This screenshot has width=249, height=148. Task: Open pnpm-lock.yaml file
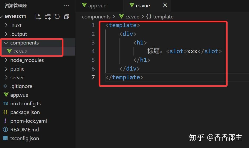pyautogui.click(x=38, y=121)
